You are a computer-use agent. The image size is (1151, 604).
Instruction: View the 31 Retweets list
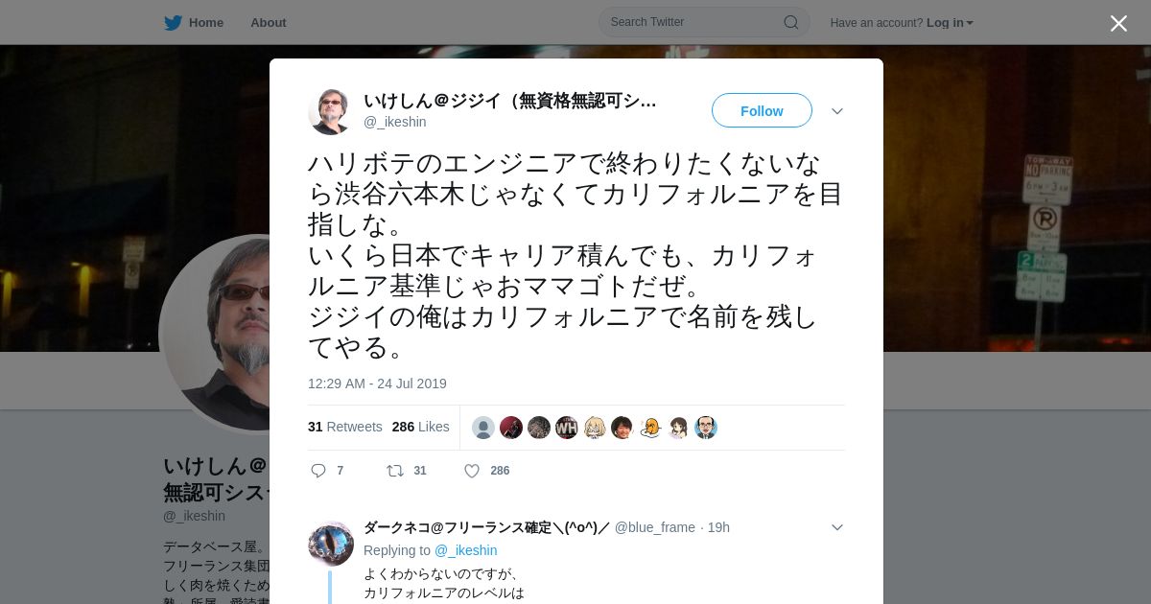point(345,427)
